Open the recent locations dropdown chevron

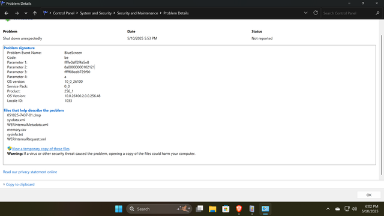point(26,13)
